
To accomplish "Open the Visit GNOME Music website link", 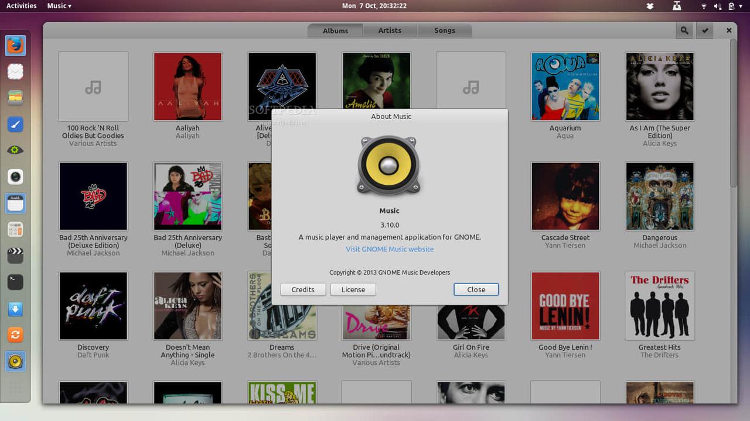I will (390, 249).
